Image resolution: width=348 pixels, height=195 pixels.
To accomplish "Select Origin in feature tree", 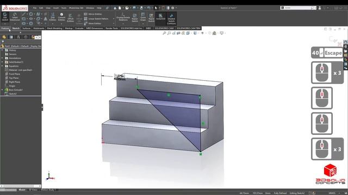I will pyautogui.click(x=12, y=86).
